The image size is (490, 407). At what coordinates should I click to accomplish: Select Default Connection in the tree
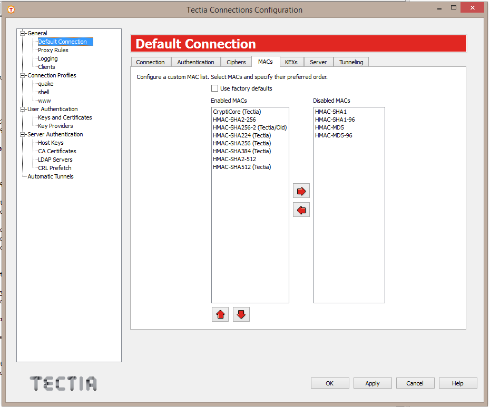pos(65,42)
